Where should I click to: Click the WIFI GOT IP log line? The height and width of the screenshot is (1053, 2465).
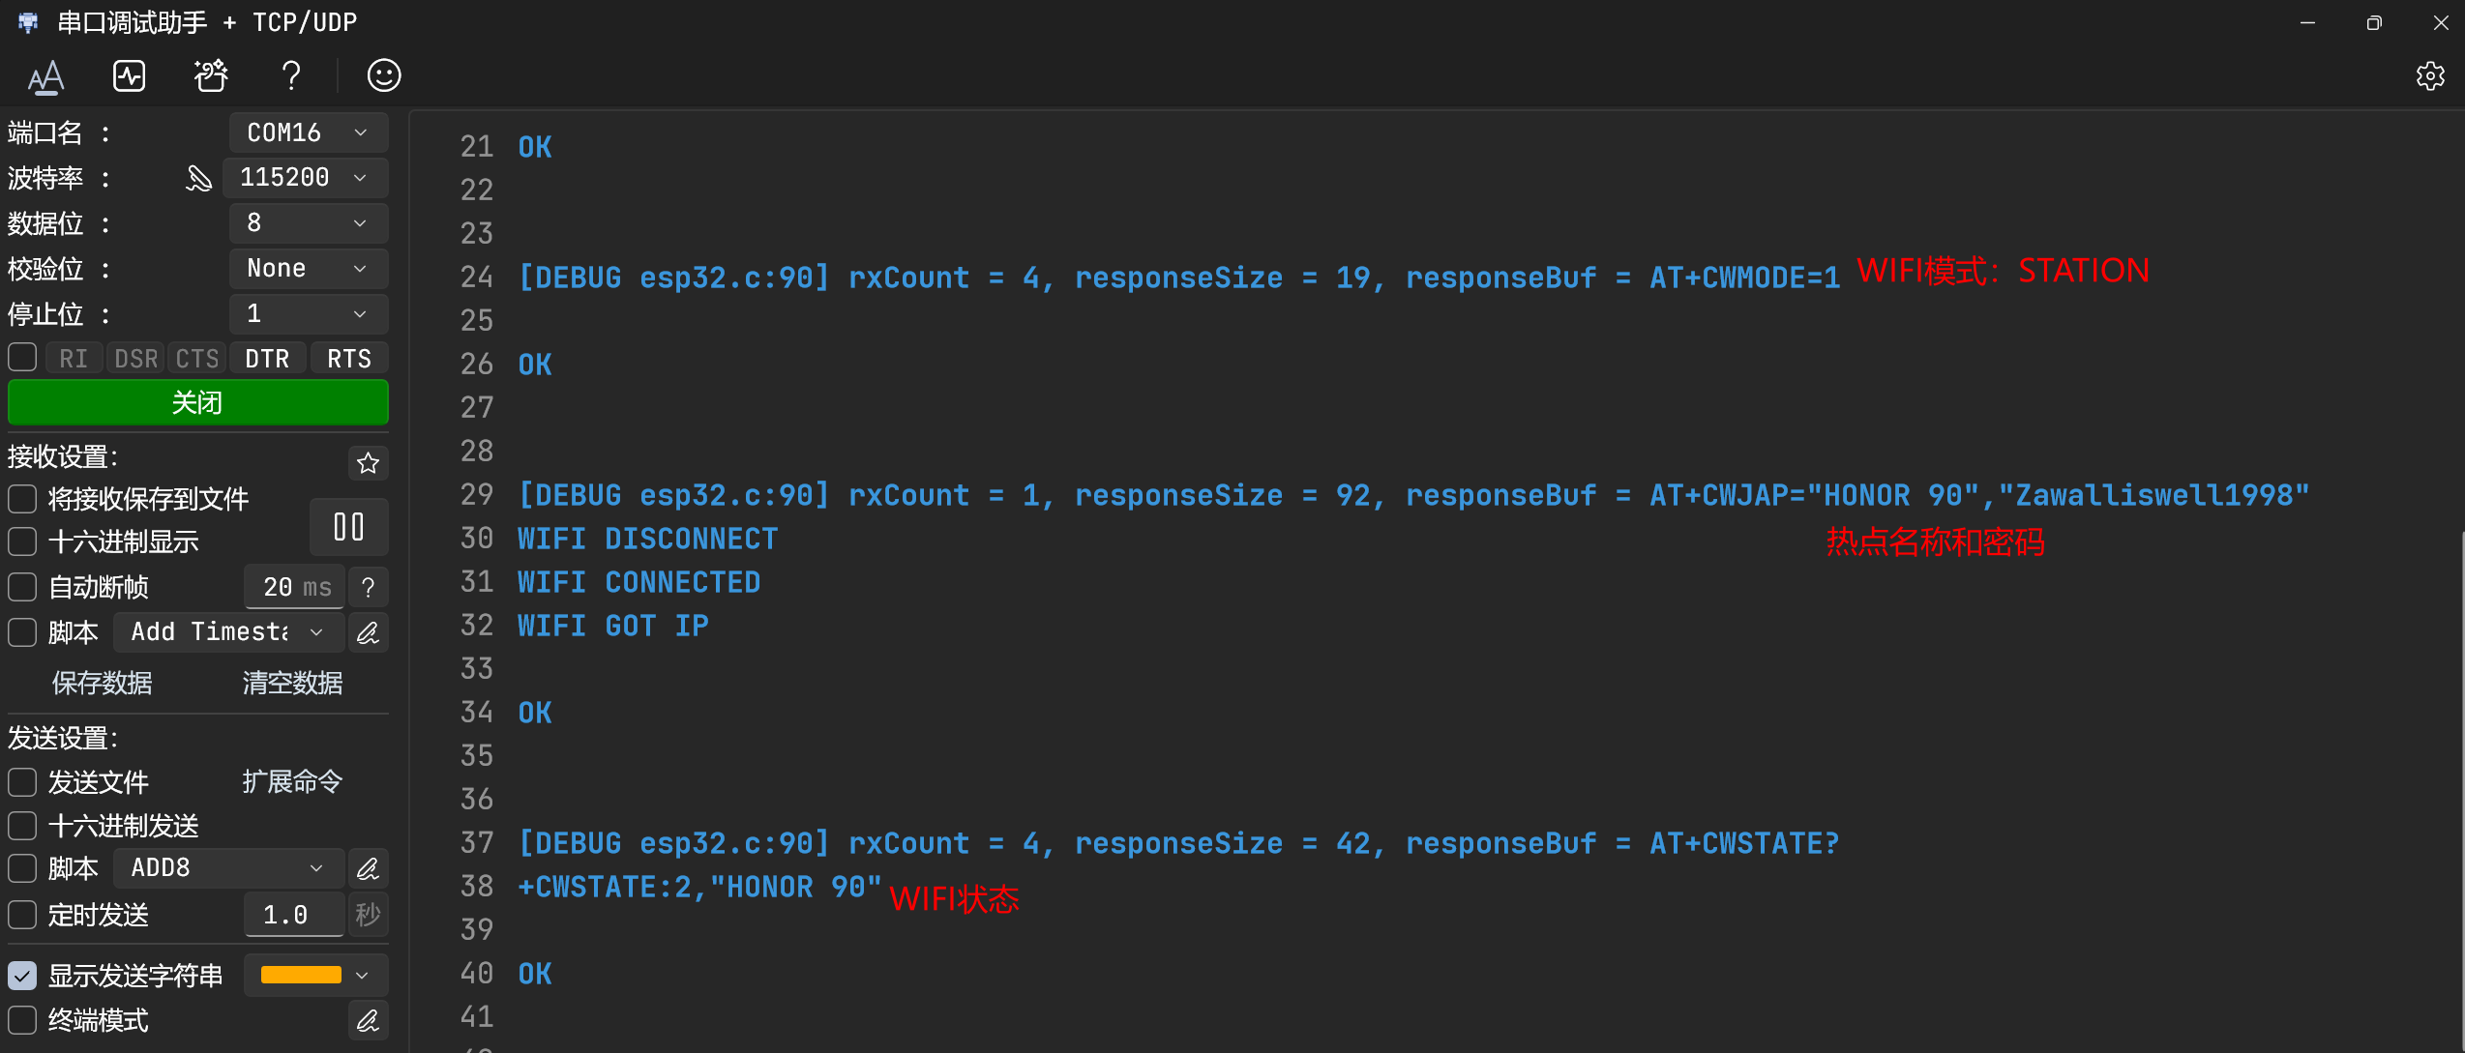pos(612,626)
